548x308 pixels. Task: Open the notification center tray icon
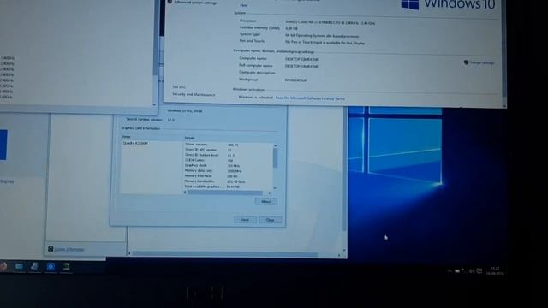pos(479,271)
